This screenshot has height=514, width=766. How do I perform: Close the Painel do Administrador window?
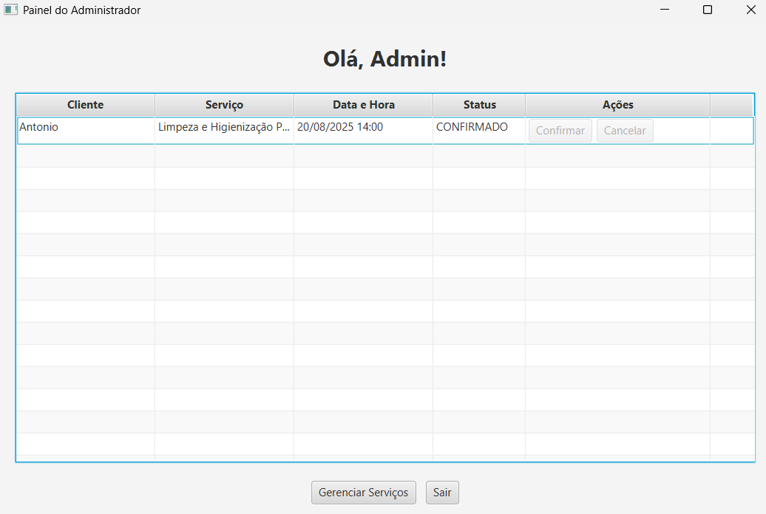(x=751, y=10)
